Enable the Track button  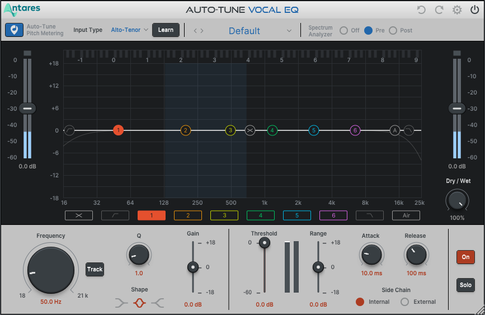click(95, 269)
